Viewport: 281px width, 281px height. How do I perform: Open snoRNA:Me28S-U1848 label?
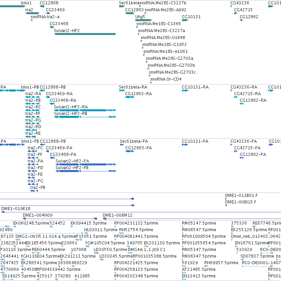click(x=163, y=38)
